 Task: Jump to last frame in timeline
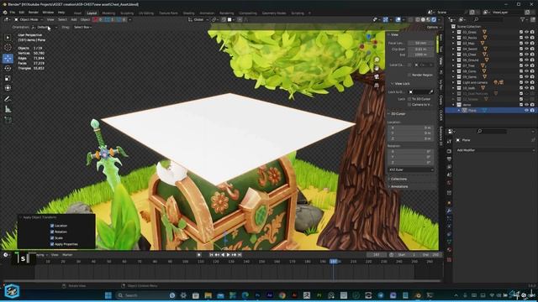240,255
